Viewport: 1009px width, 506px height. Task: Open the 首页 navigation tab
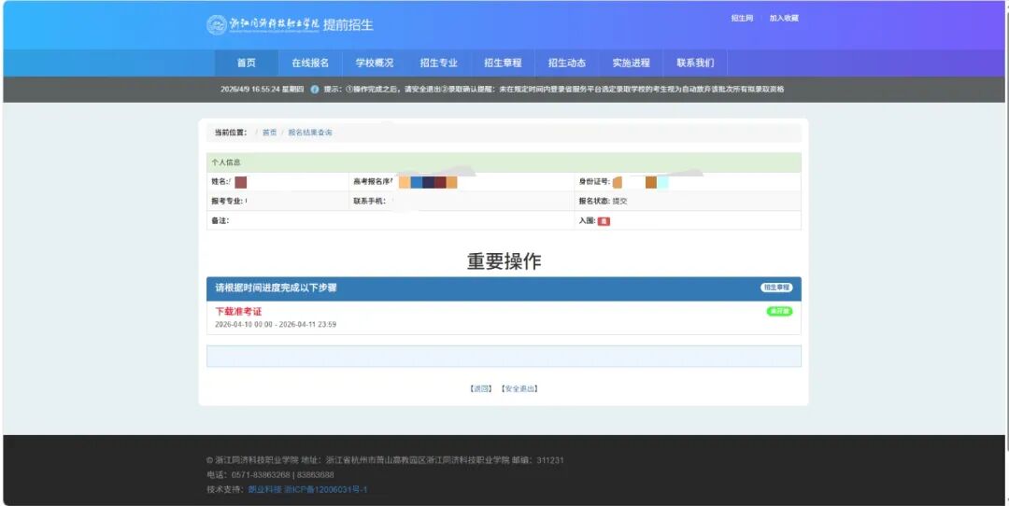[247, 63]
